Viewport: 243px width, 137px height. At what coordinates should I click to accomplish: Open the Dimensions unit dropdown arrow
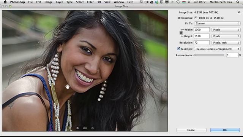point(196,18)
